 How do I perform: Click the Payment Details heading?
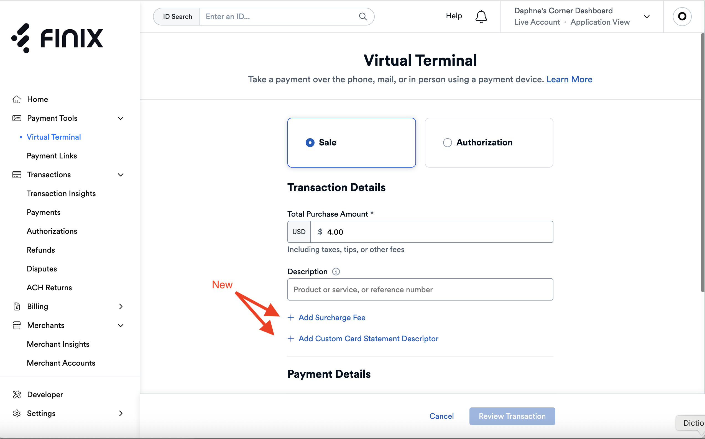[x=329, y=374]
